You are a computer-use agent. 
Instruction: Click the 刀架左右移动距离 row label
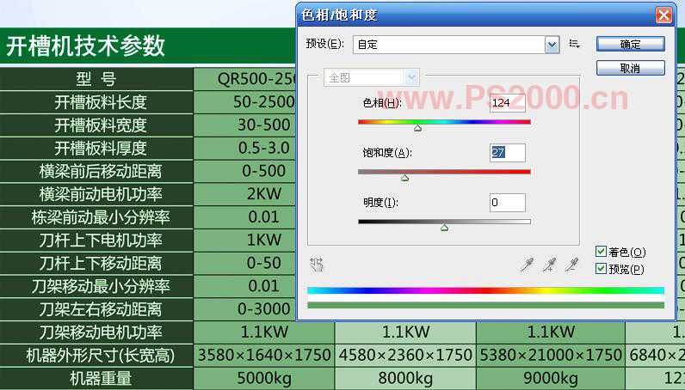click(x=101, y=309)
